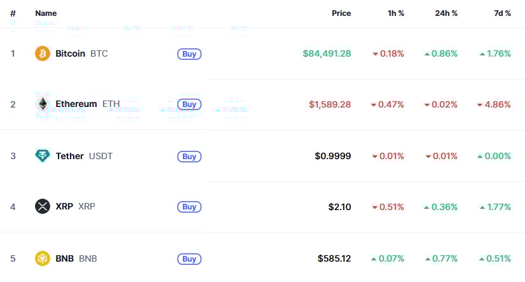Click the XRP coin logo icon
Image resolution: width=525 pixels, height=282 pixels.
(x=43, y=206)
